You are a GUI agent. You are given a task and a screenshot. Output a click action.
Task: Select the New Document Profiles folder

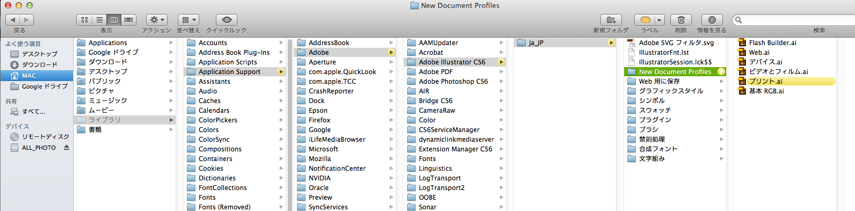[675, 71]
